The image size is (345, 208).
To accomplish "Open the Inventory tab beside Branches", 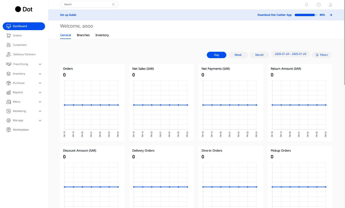I will pyautogui.click(x=102, y=35).
